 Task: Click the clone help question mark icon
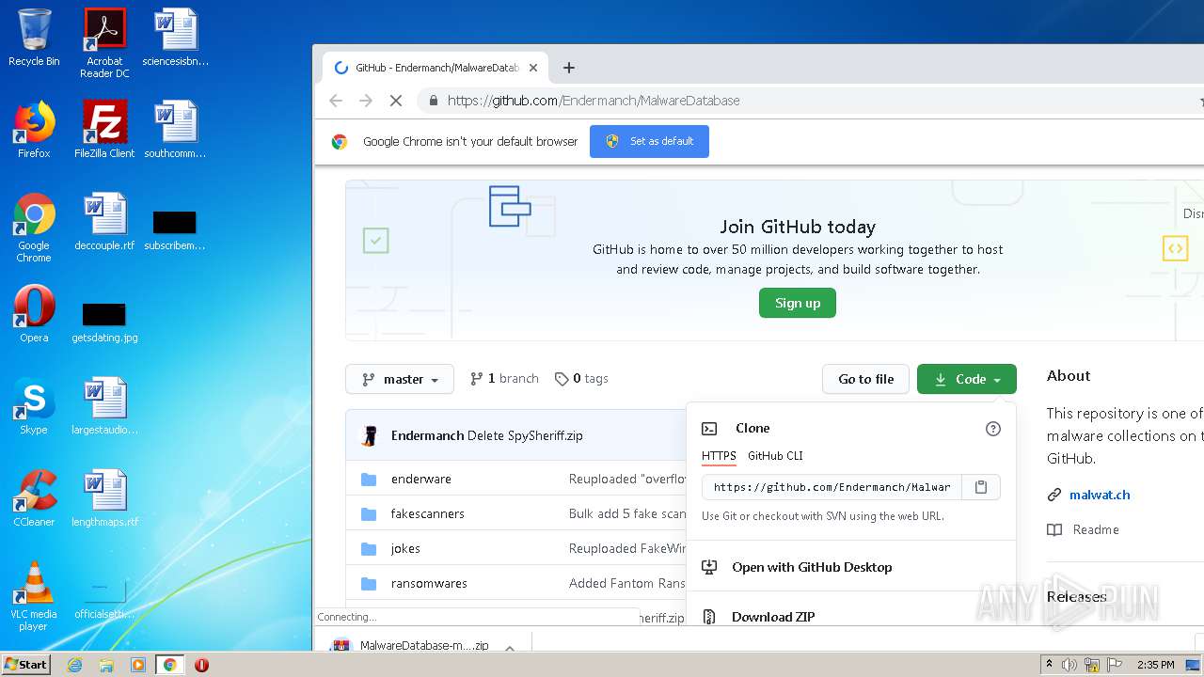pos(992,429)
